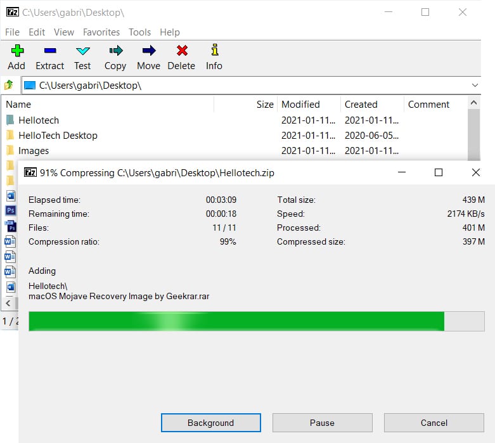The height and width of the screenshot is (443, 495).
Task: Click the Test toolbar icon
Action: [82, 51]
